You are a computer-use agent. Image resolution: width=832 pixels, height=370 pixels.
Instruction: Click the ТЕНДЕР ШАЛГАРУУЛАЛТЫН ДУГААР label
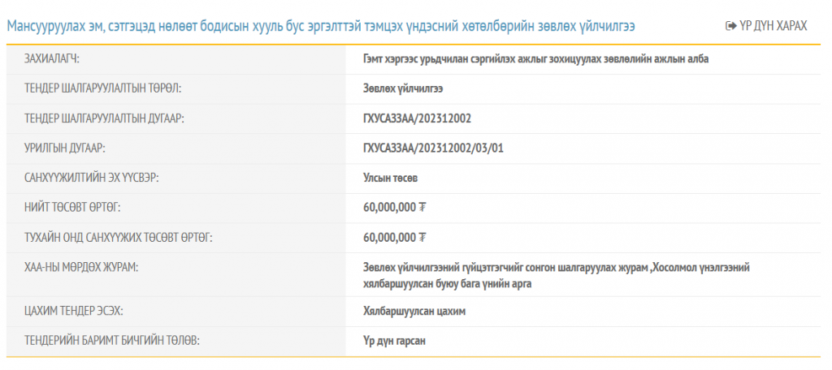(x=104, y=118)
